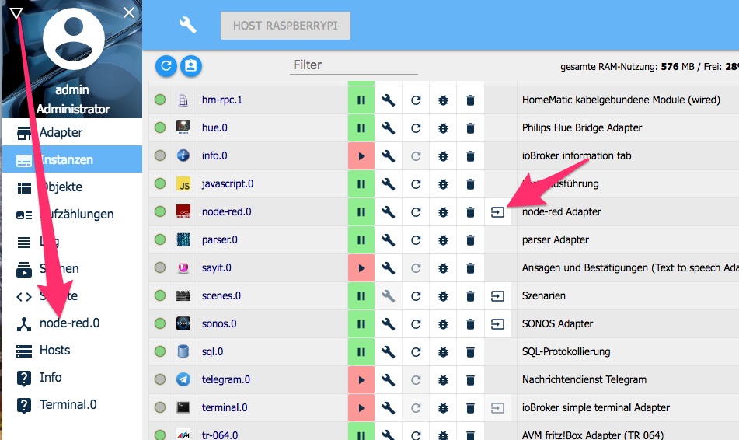Image resolution: width=739 pixels, height=440 pixels.
Task: Delete the telegram.0 instance
Action: 470,379
